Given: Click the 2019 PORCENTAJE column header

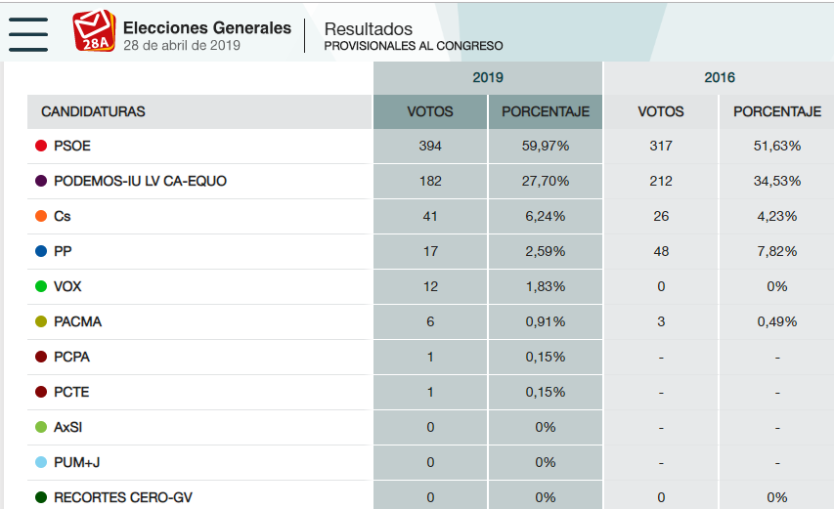Looking at the screenshot, I should coord(546,111).
